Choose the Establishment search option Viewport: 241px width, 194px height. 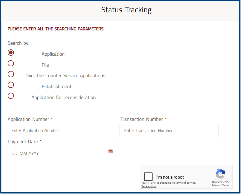(11, 85)
